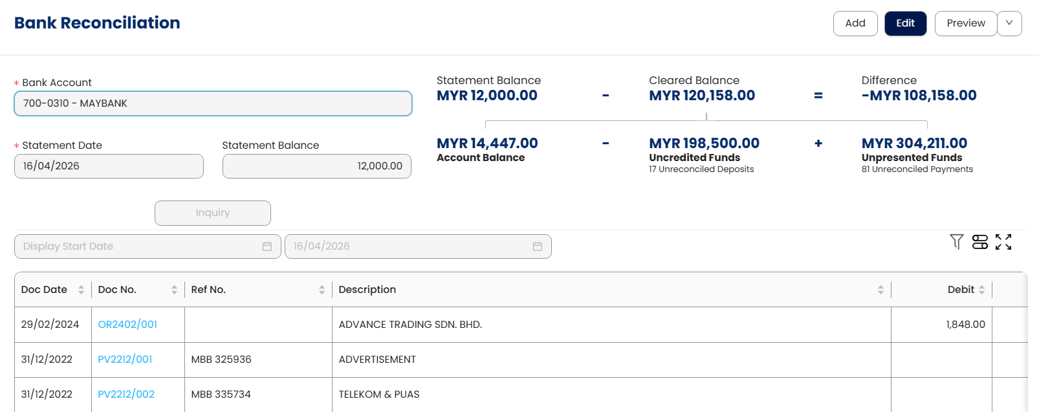The width and height of the screenshot is (1039, 412).
Task: Open the dropdown arrow beside Preview
Action: (1009, 23)
